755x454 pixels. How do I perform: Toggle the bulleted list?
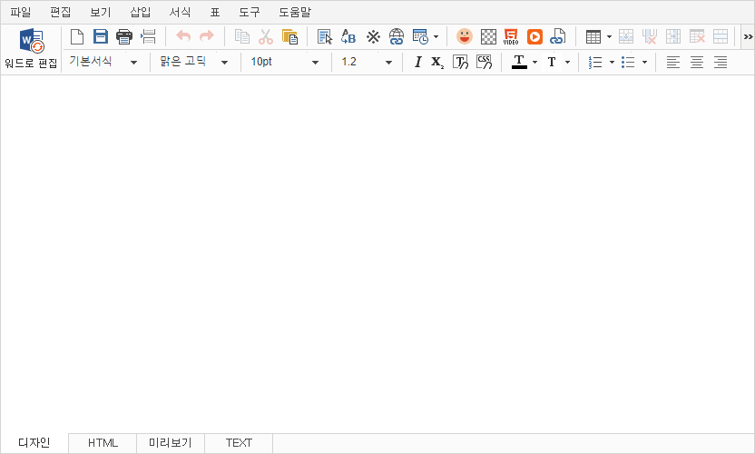pyautogui.click(x=628, y=62)
